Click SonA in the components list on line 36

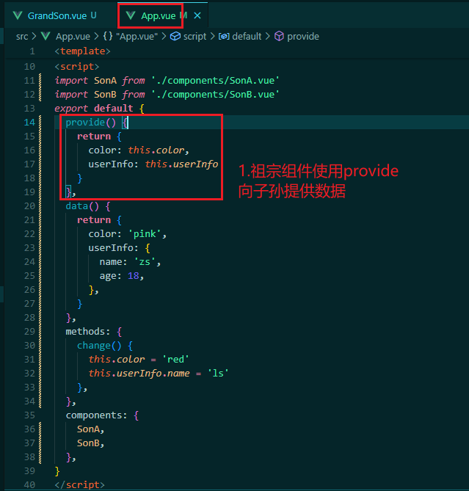coord(88,429)
